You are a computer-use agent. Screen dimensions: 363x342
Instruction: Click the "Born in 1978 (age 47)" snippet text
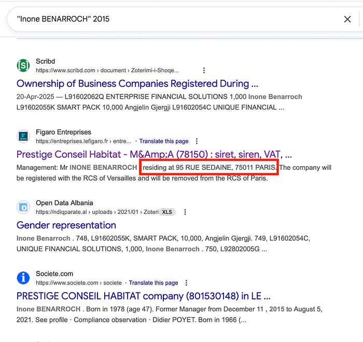coord(119,309)
